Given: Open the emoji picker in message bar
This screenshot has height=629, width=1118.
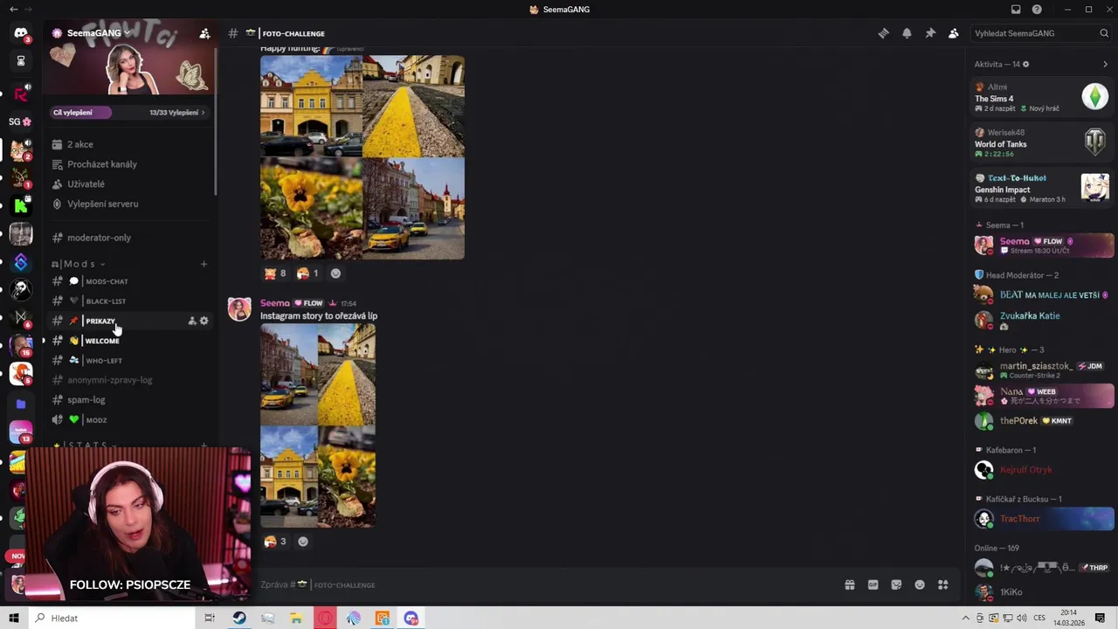Looking at the screenshot, I should 920,584.
